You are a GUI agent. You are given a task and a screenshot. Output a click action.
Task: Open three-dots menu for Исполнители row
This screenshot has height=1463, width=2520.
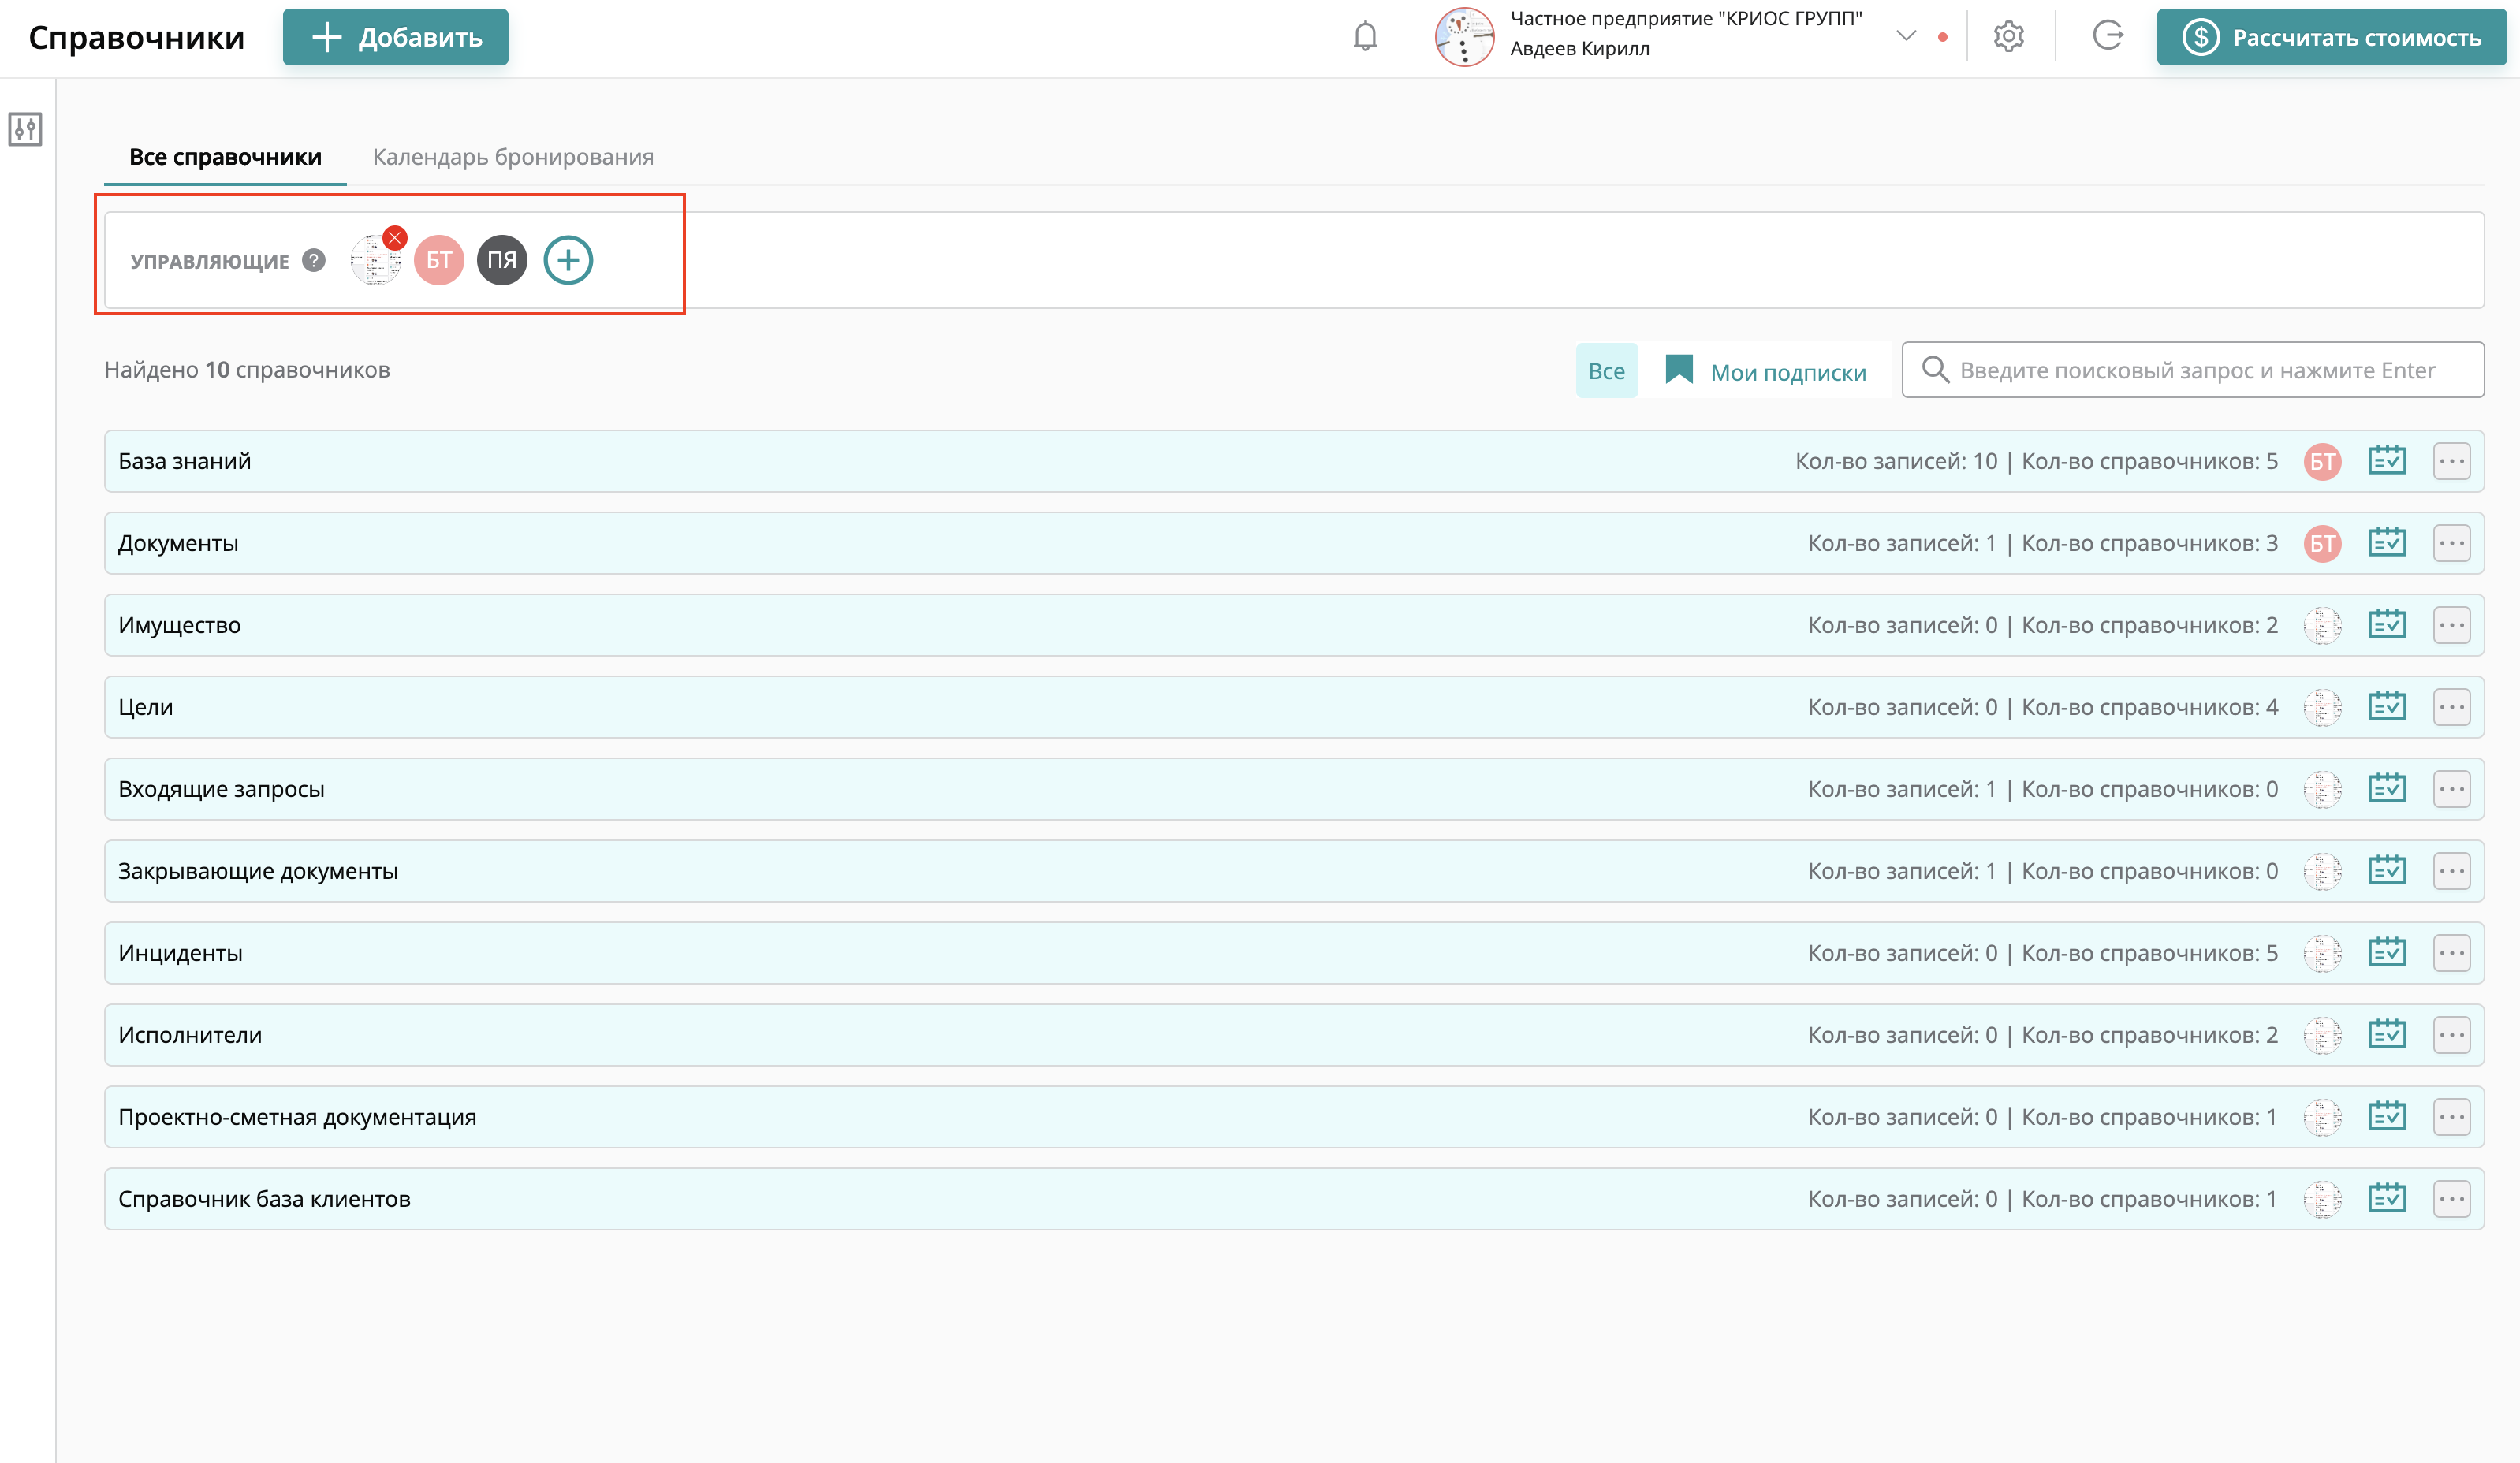(2451, 1035)
